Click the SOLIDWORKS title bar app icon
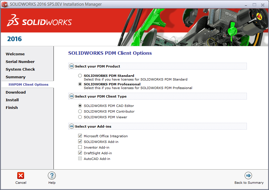 pyautogui.click(x=5, y=4)
